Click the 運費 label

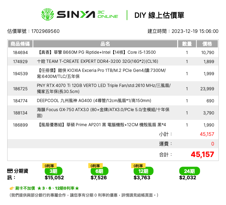(x=165, y=144)
